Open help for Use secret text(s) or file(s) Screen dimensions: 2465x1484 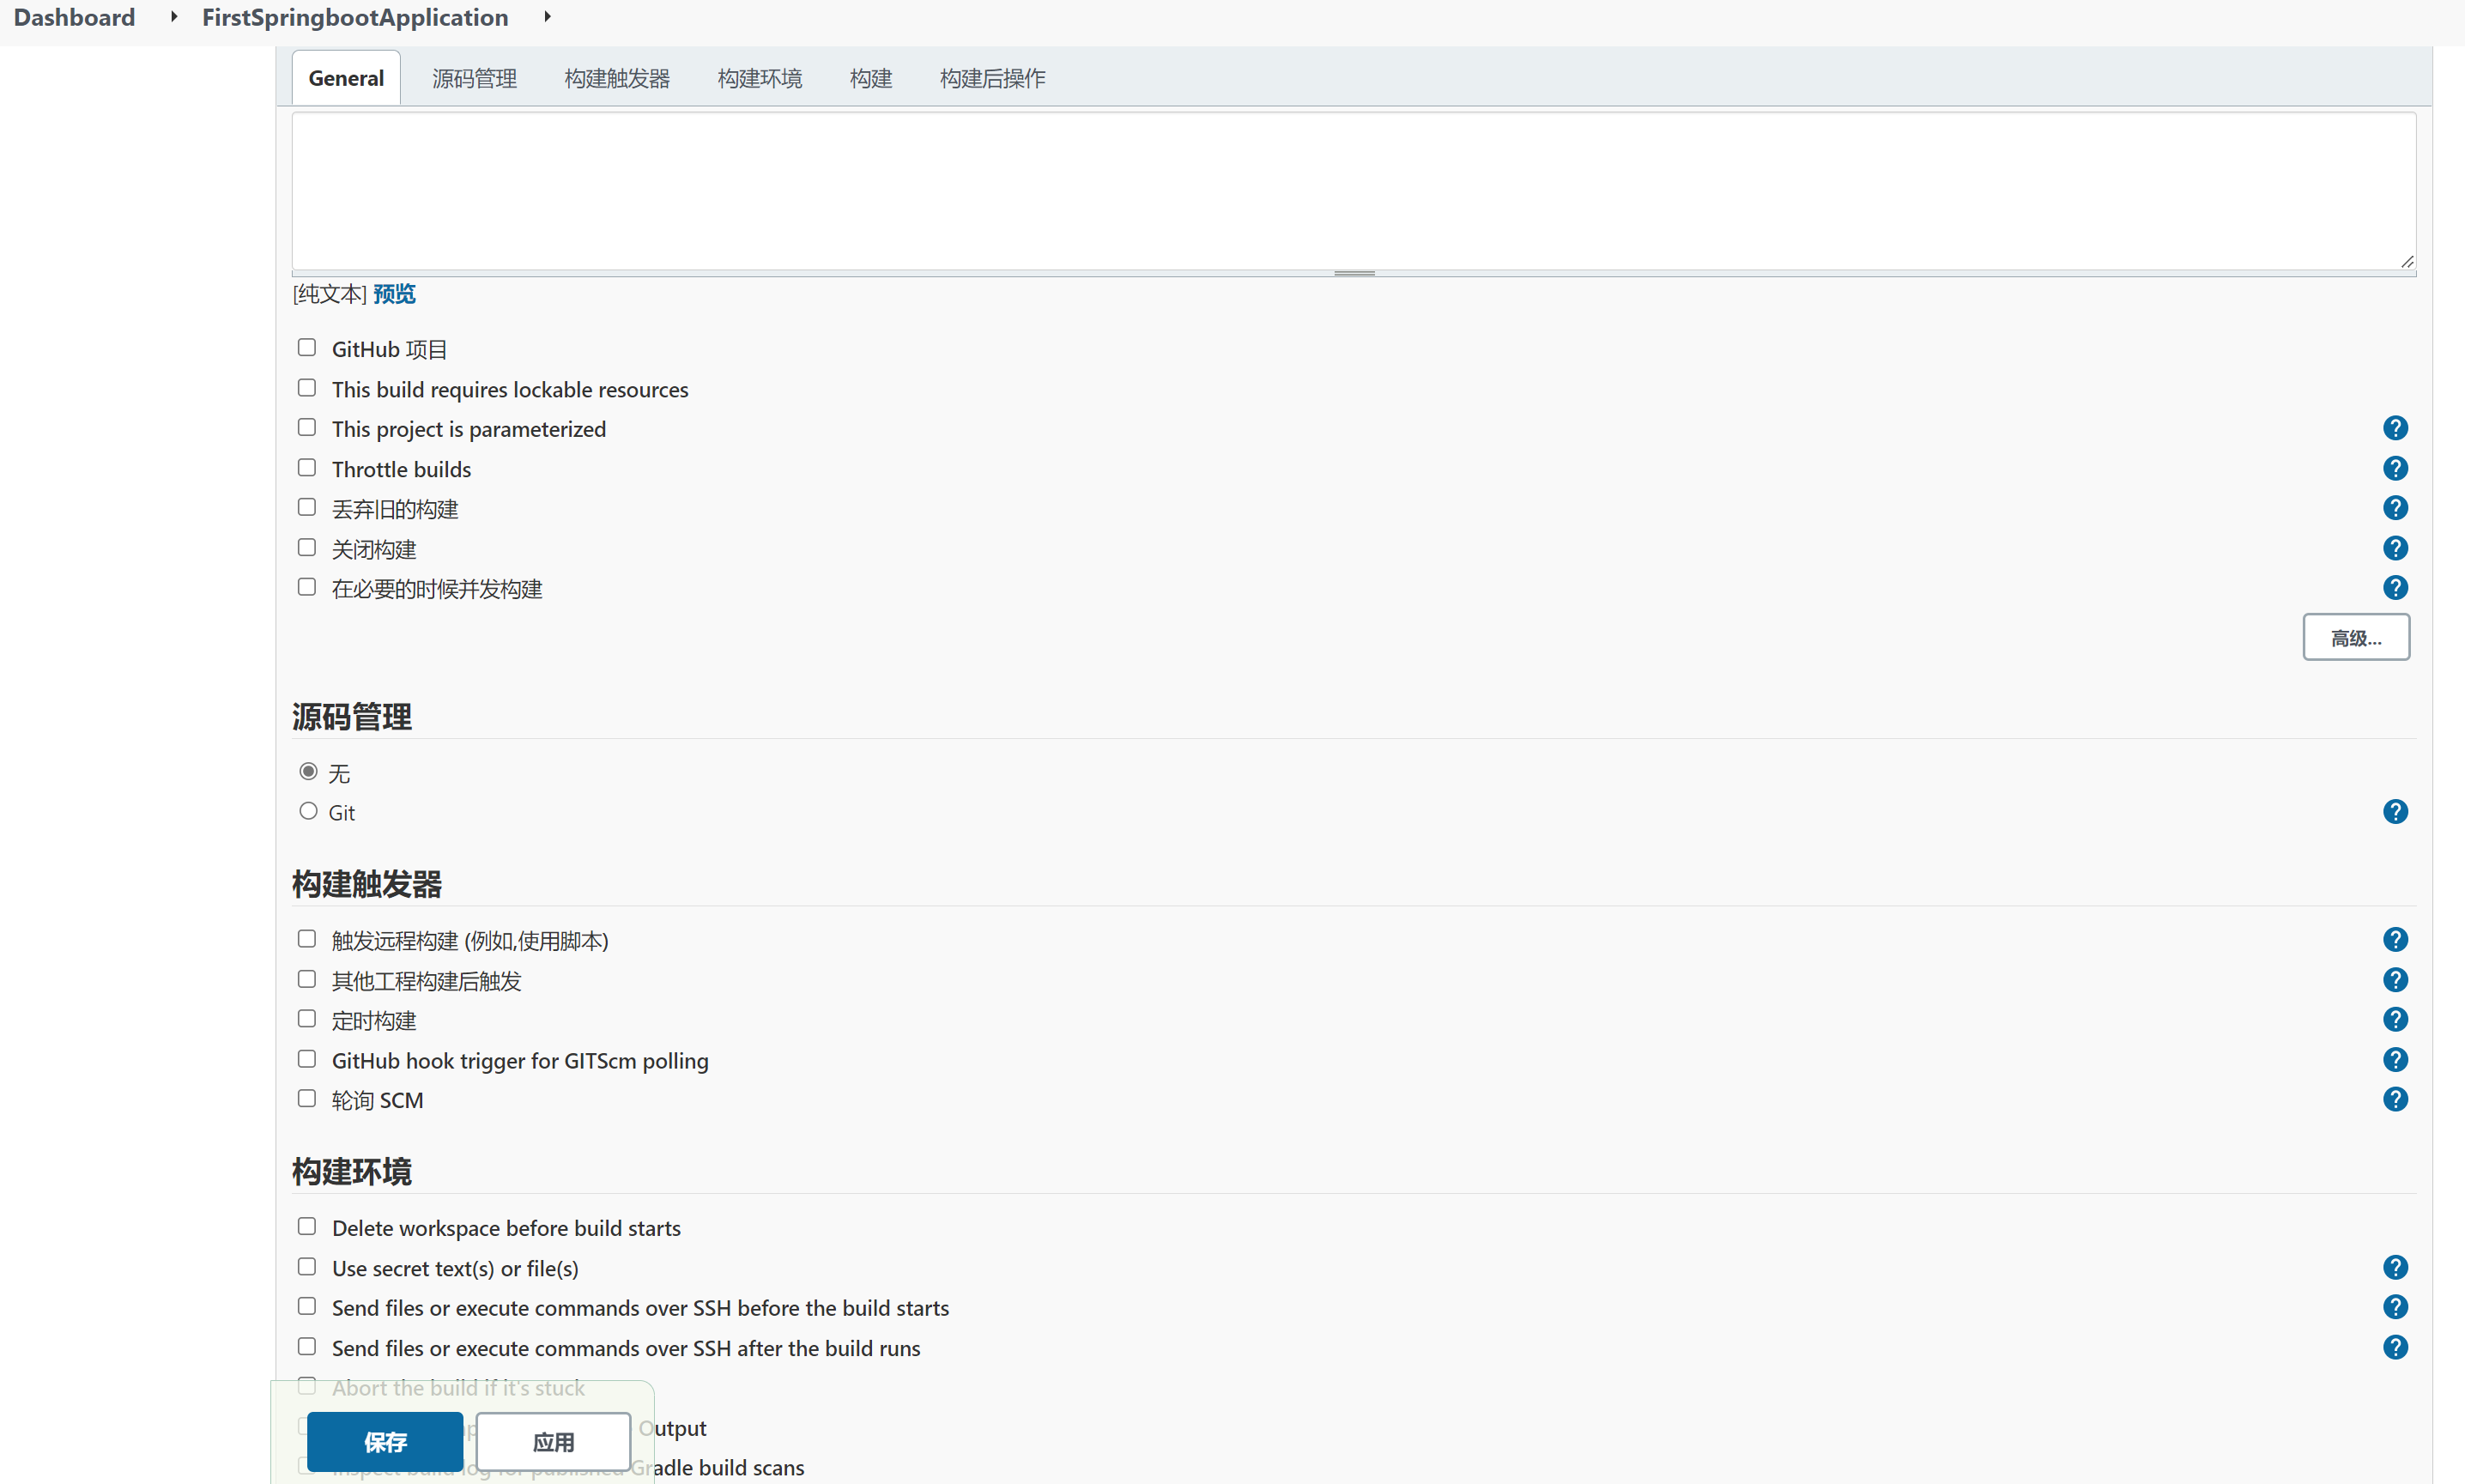tap(2395, 1267)
